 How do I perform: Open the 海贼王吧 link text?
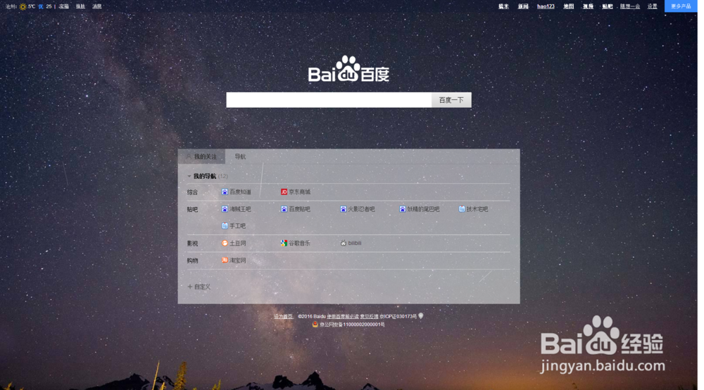240,208
